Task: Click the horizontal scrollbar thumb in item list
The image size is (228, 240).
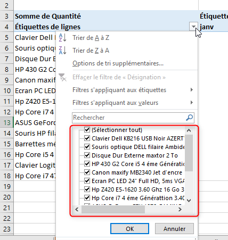Action: 113,210
